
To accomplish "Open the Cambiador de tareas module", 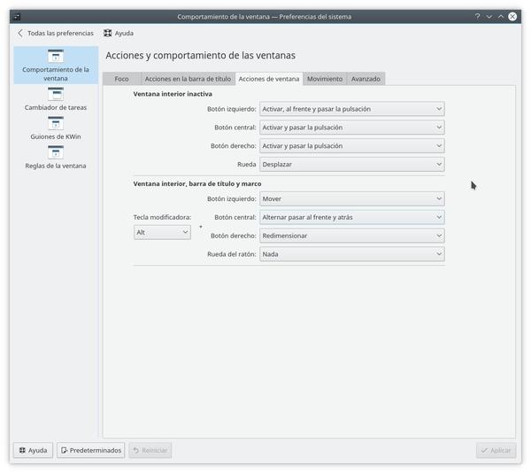I will 56,93.
